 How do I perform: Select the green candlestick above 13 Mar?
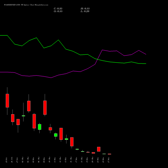coord(67,139)
